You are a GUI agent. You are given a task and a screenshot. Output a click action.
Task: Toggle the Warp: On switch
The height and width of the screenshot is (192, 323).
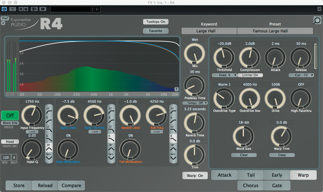coord(195,176)
